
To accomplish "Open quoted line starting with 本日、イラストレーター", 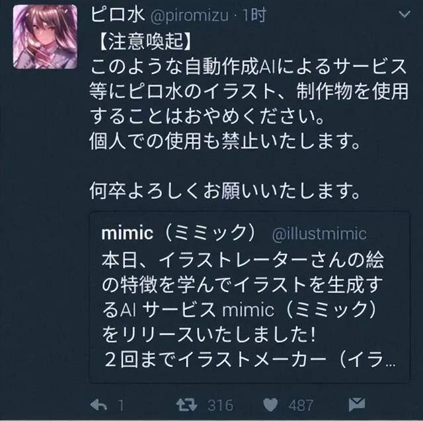I will (x=243, y=260).
